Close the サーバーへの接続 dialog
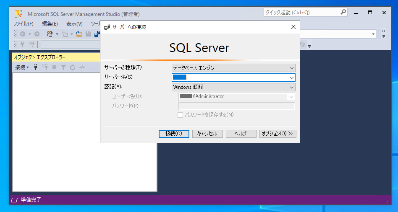The width and height of the screenshot is (398, 212). (293, 27)
